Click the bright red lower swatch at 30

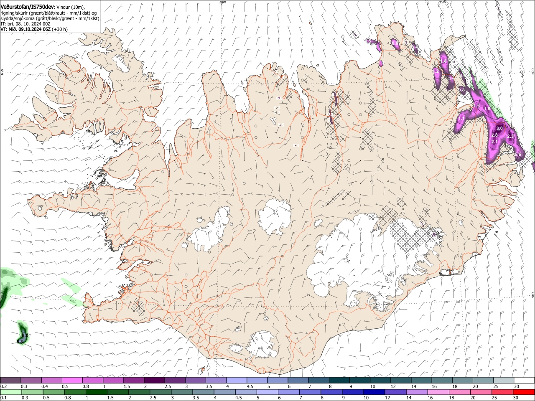click(x=524, y=392)
